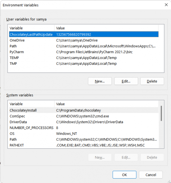Select the system Path variable row
Image resolution: width=171 pixels, height=183 pixels.
click(84, 140)
